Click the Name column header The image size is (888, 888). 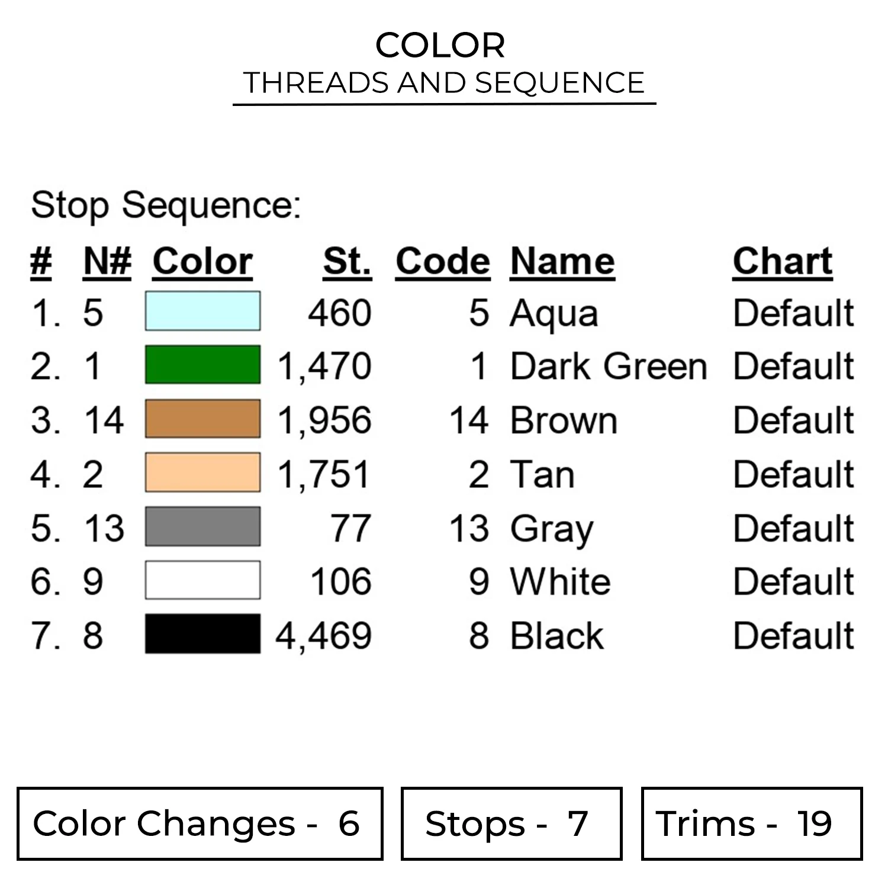click(562, 261)
